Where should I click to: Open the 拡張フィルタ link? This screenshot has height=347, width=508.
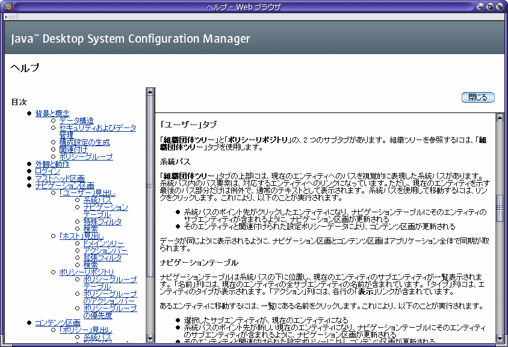click(x=102, y=258)
